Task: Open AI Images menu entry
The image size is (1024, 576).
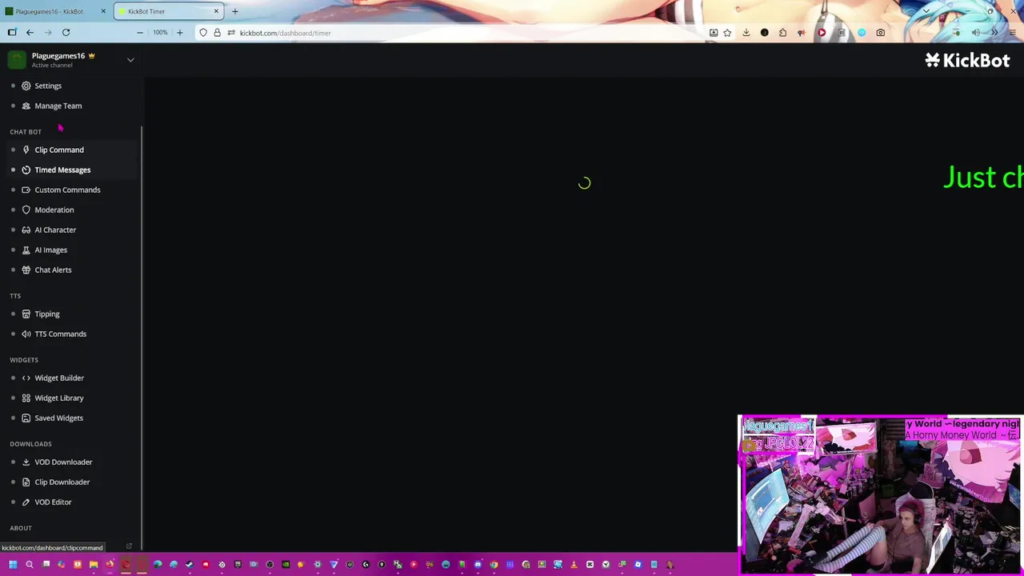Action: 51,250
